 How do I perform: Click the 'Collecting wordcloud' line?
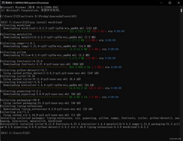point(15,25)
